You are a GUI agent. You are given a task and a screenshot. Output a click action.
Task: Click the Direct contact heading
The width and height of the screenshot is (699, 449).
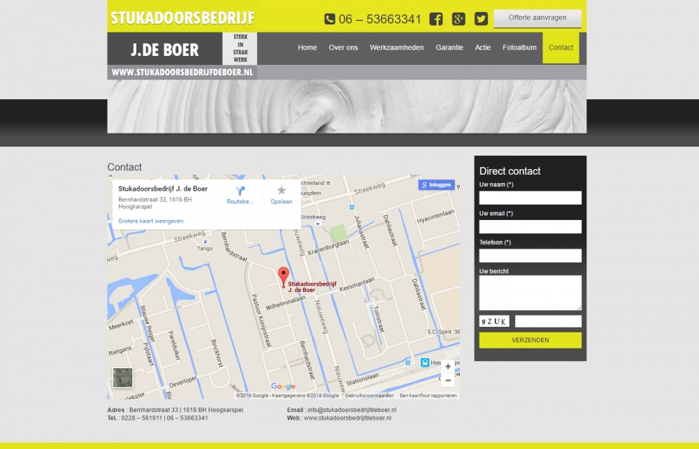point(510,171)
